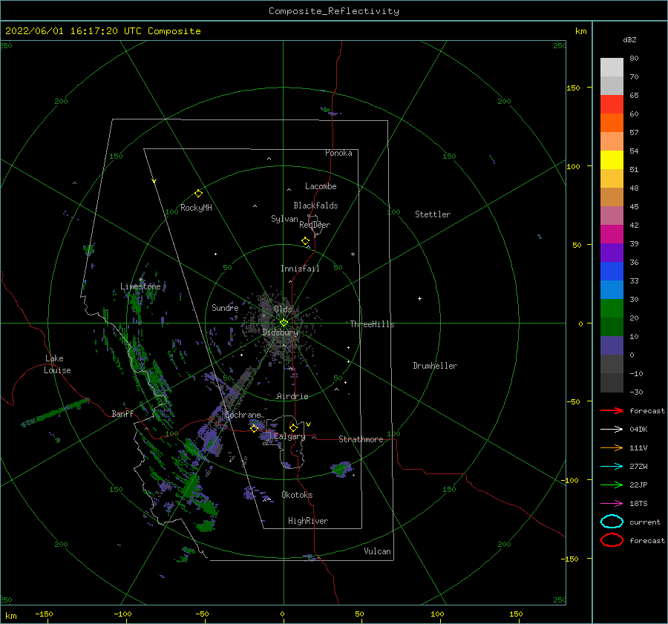Click the Olds label near the center
Screen dimensions: 668x624
pyautogui.click(x=283, y=309)
